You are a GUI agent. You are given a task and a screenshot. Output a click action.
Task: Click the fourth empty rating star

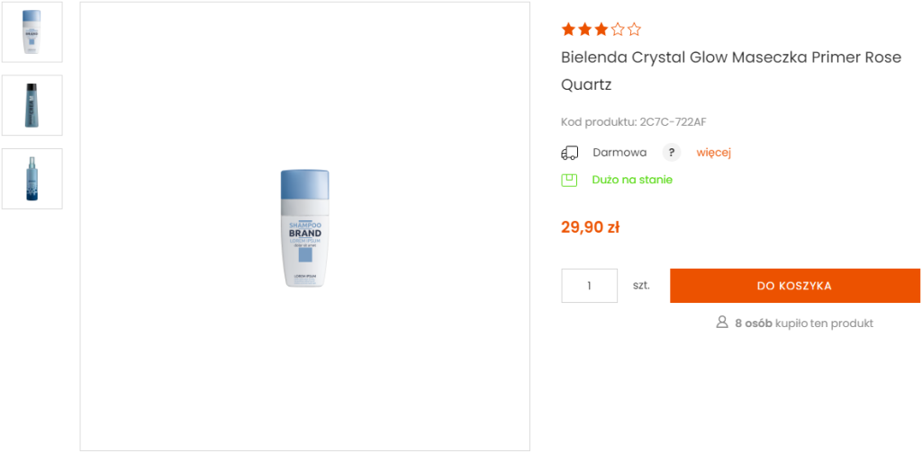pyautogui.click(x=618, y=30)
